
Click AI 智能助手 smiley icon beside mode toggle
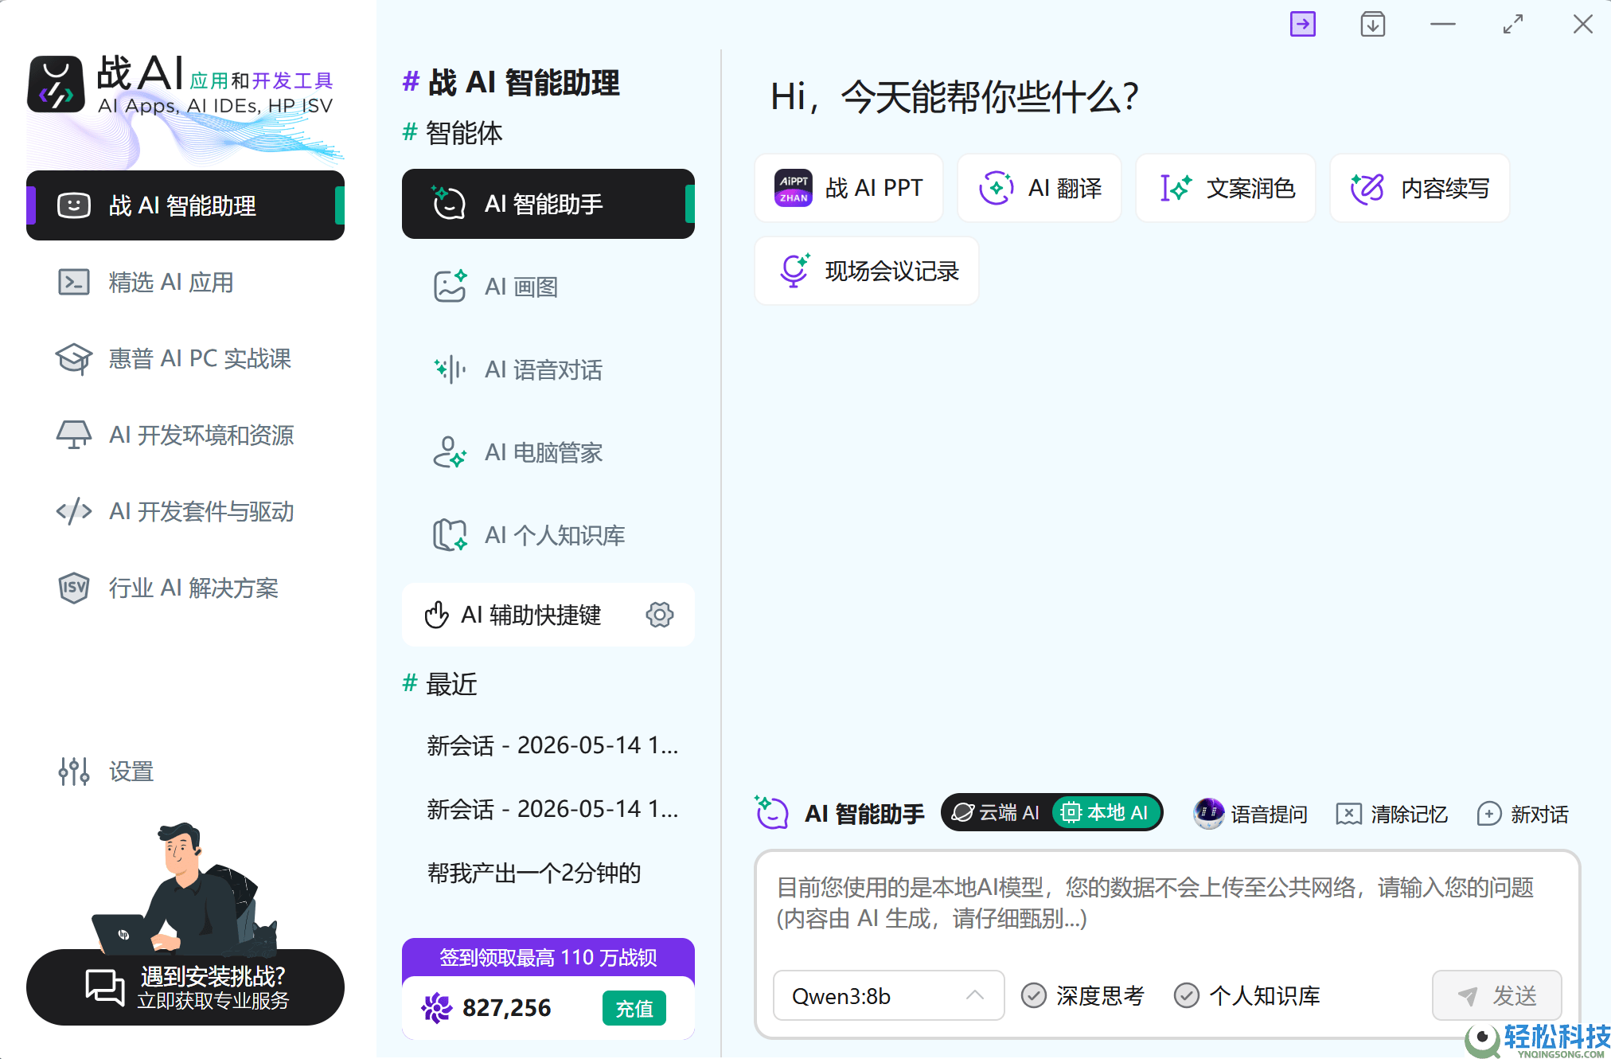point(771,813)
